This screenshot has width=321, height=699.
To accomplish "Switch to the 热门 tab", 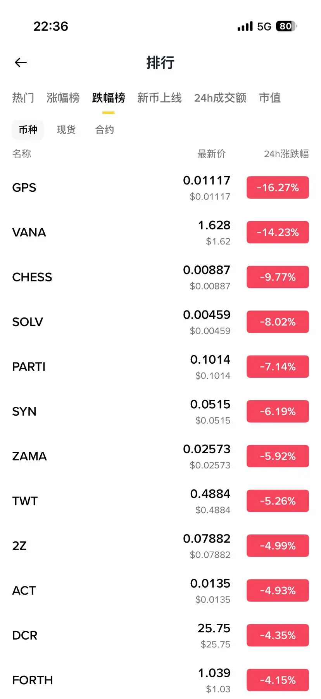I will [23, 98].
